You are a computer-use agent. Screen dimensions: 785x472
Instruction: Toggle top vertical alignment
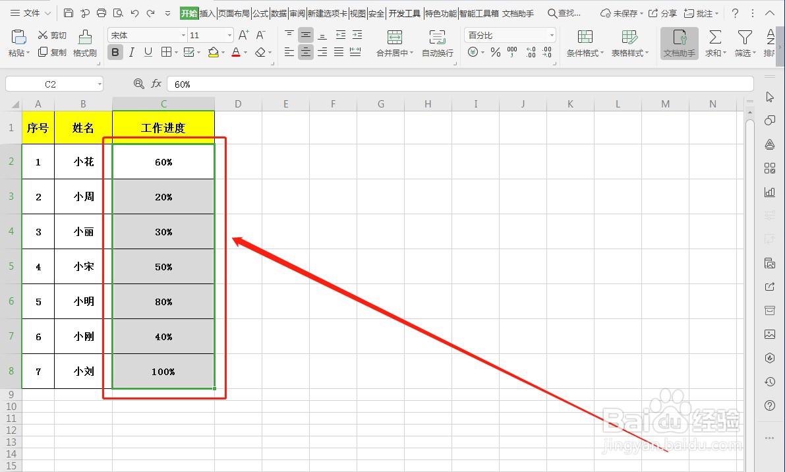click(289, 35)
